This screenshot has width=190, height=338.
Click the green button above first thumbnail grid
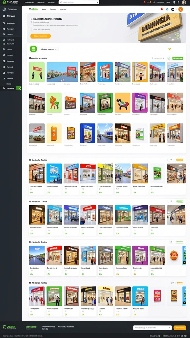pos(178,58)
